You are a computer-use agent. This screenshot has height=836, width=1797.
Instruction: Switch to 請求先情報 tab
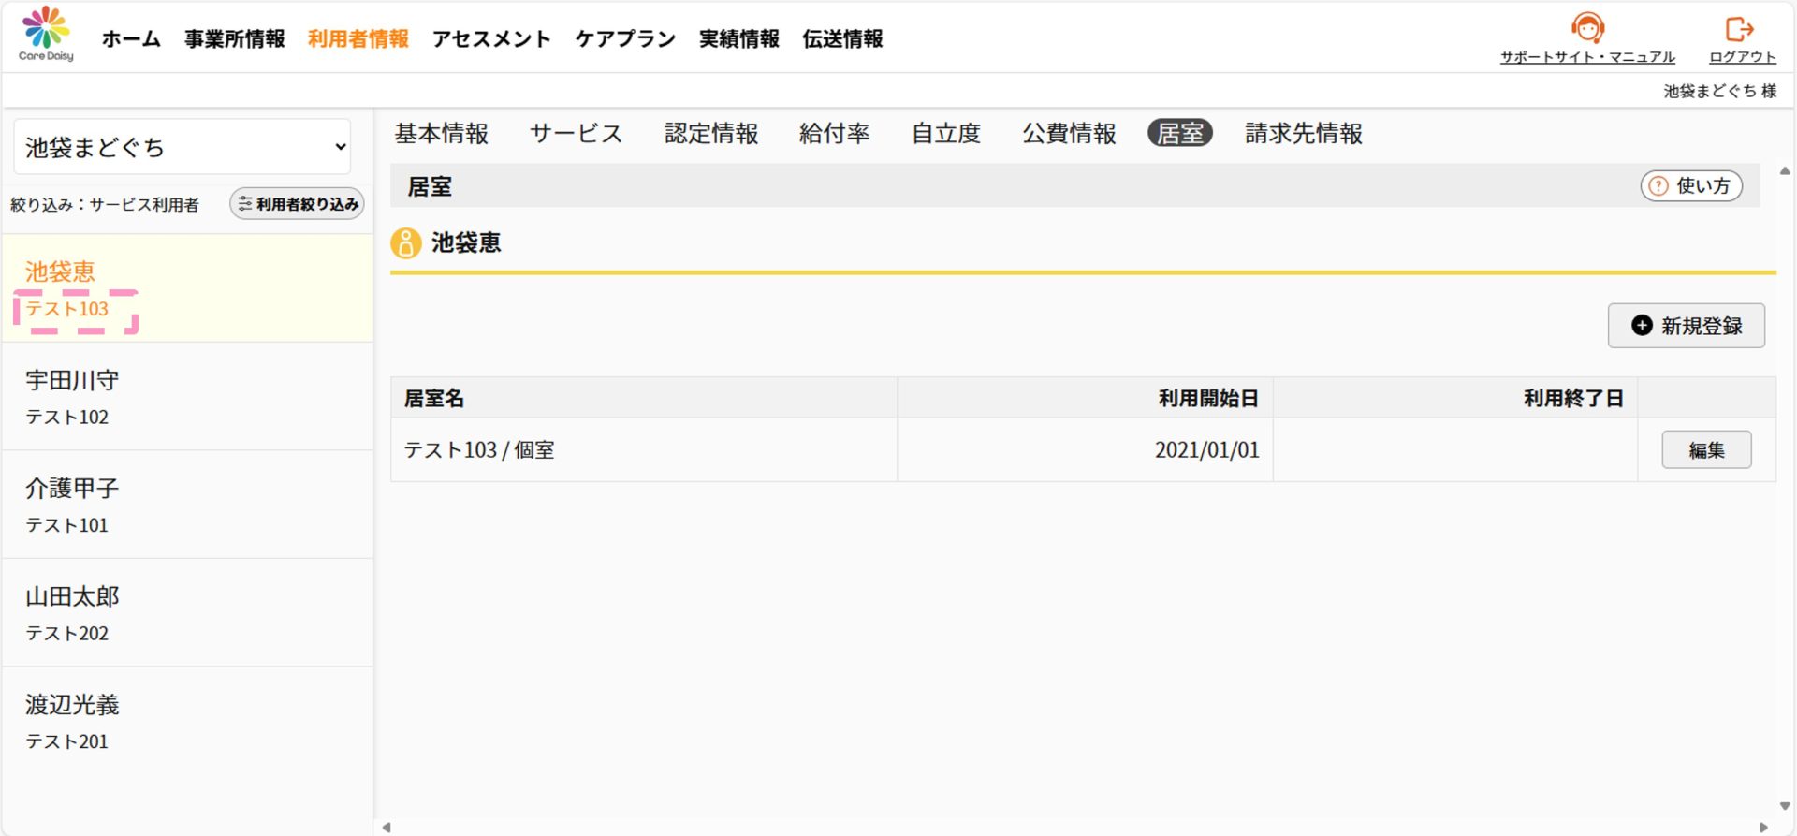tap(1304, 134)
